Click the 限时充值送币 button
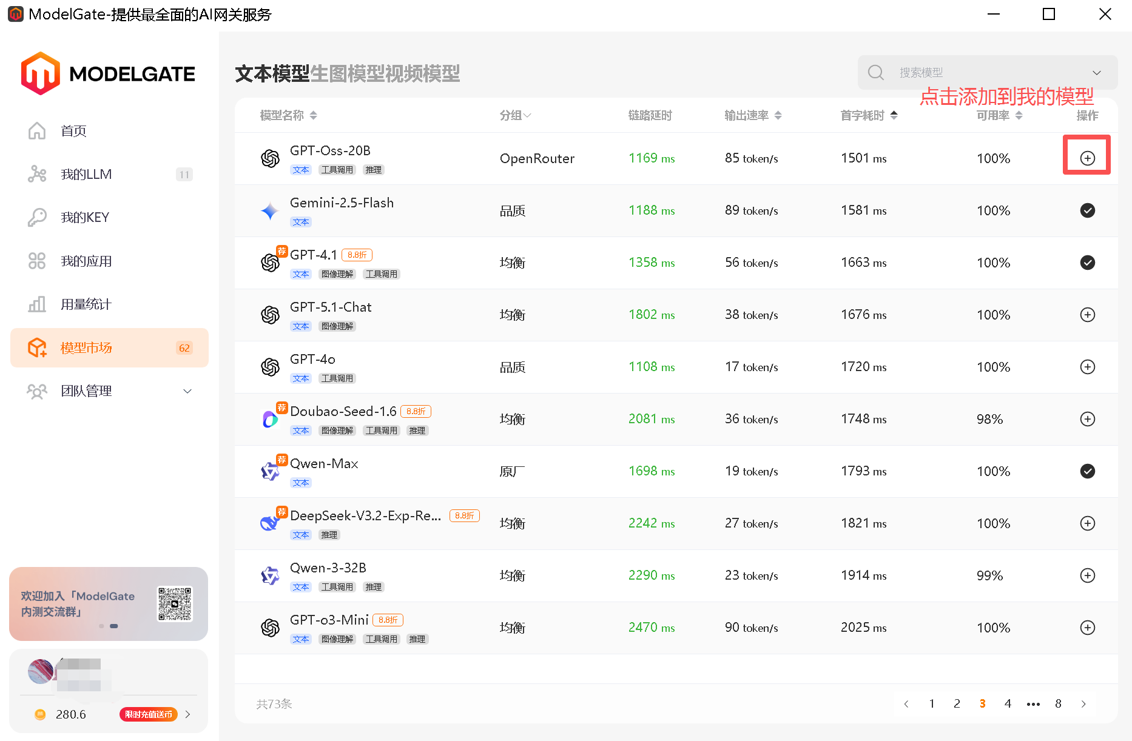 tap(149, 714)
